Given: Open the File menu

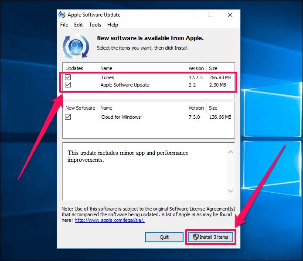Looking at the screenshot, I should [64, 25].
